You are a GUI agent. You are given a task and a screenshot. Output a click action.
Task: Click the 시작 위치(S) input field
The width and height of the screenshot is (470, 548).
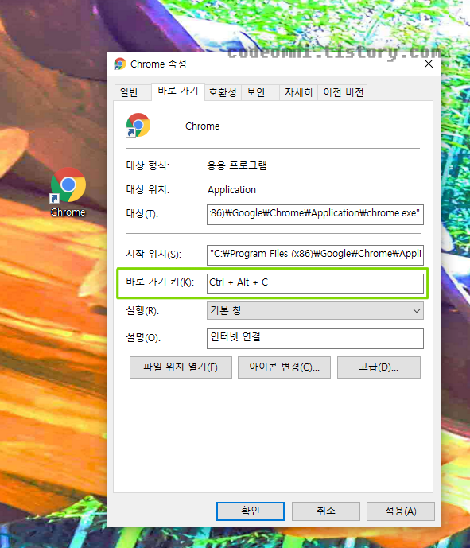(x=315, y=255)
